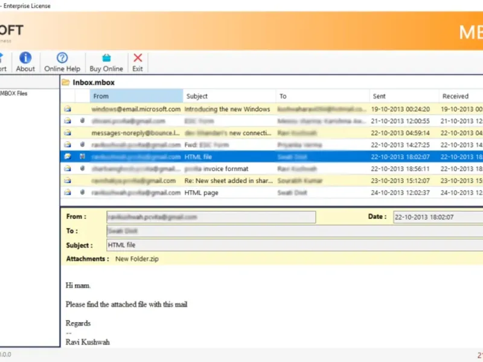Select email from messages-noreply@bounce
Viewport: 483px width, 362px height.
(x=135, y=133)
